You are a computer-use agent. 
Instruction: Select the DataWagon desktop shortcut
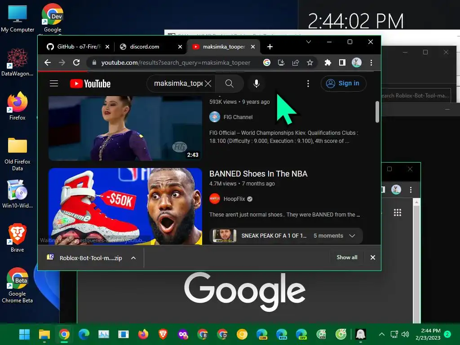click(x=18, y=62)
